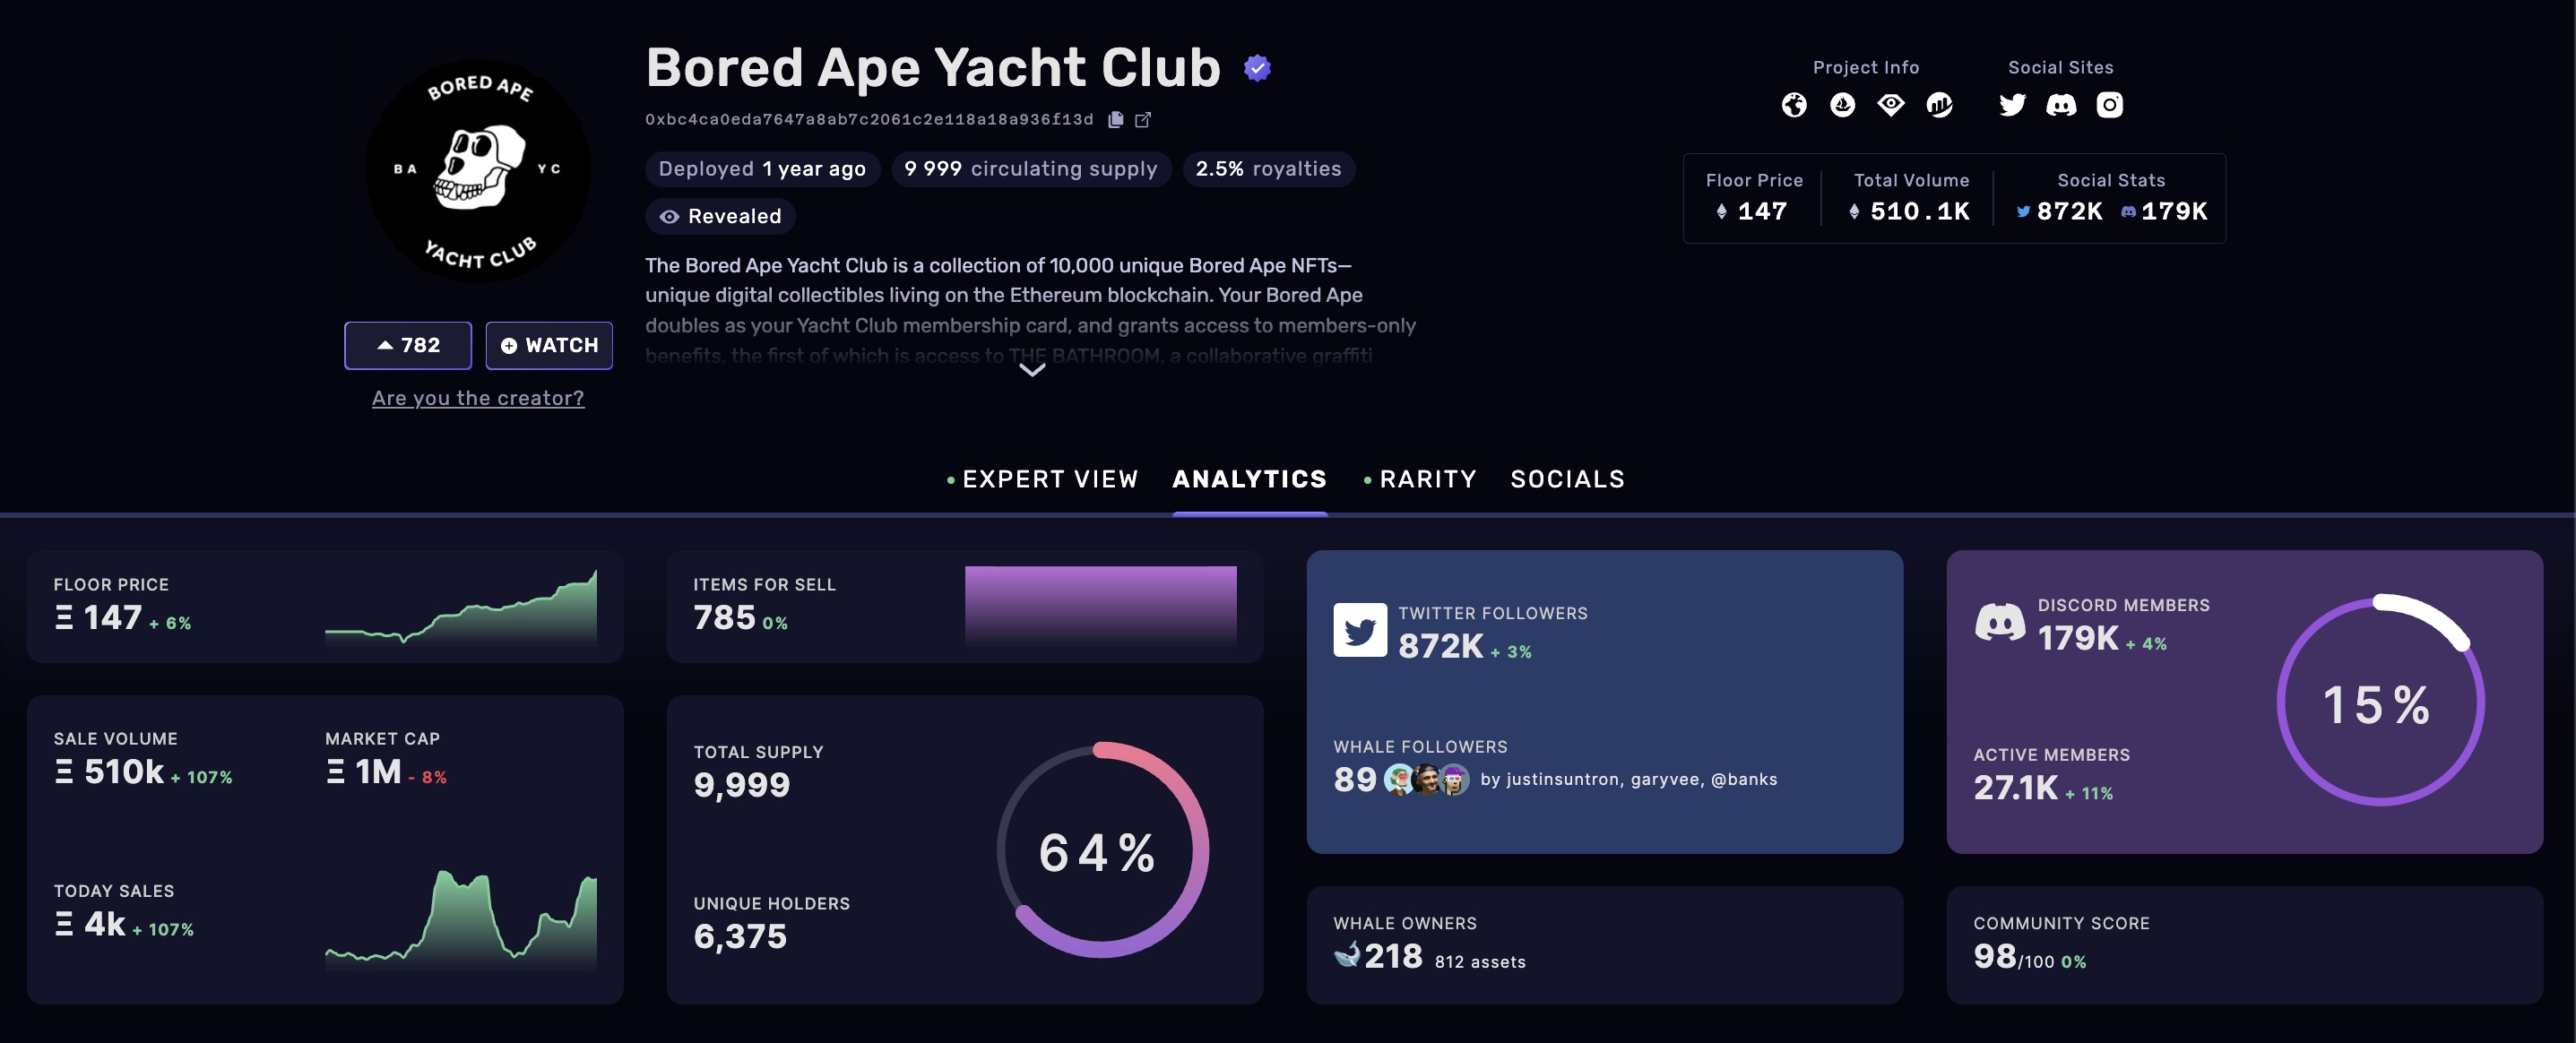This screenshot has height=1043, width=2576.
Task: Click 'by justinsuntron, garyvee, @banks' text
Action: (1629, 779)
